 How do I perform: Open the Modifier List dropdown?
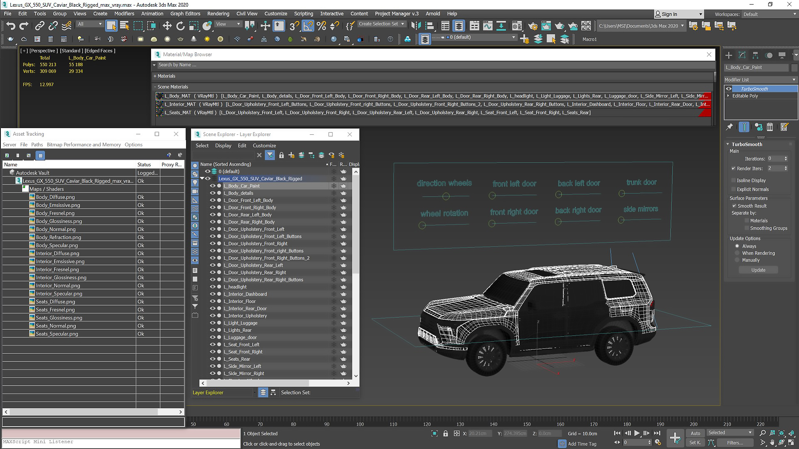760,79
